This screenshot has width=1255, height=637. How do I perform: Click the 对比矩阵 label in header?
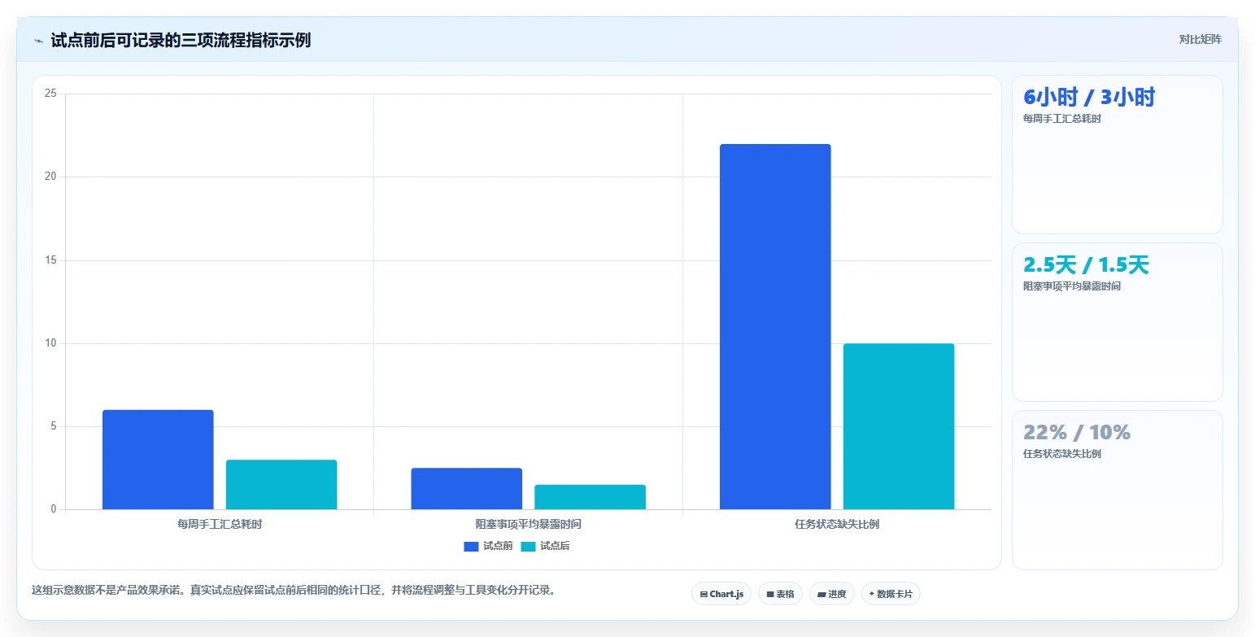pos(1200,39)
